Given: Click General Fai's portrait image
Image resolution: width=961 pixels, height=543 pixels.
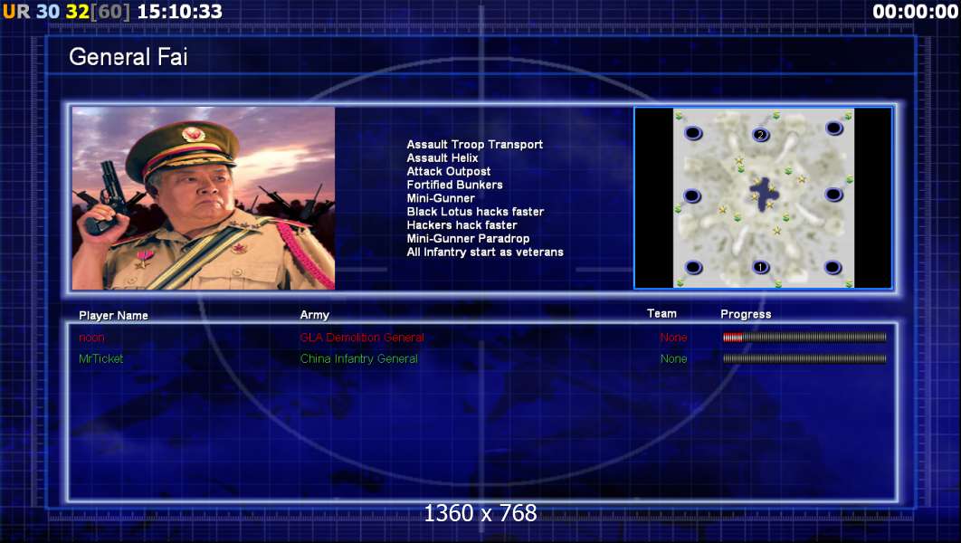Looking at the screenshot, I should [x=204, y=198].
